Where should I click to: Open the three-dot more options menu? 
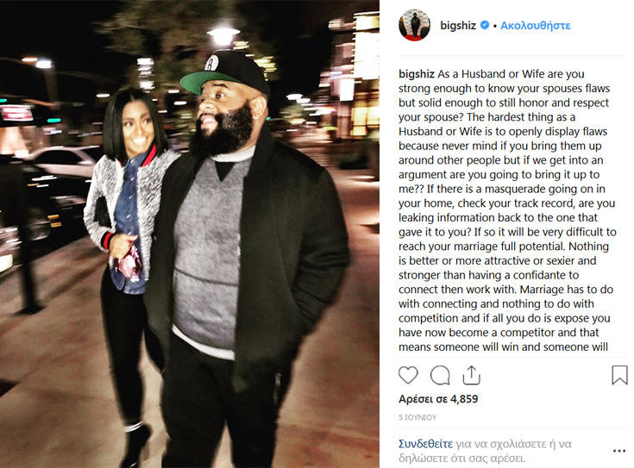619,451
